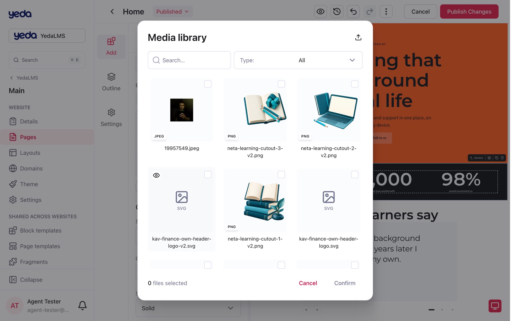
Task: Click the upload icon in Media library
Action: click(358, 38)
